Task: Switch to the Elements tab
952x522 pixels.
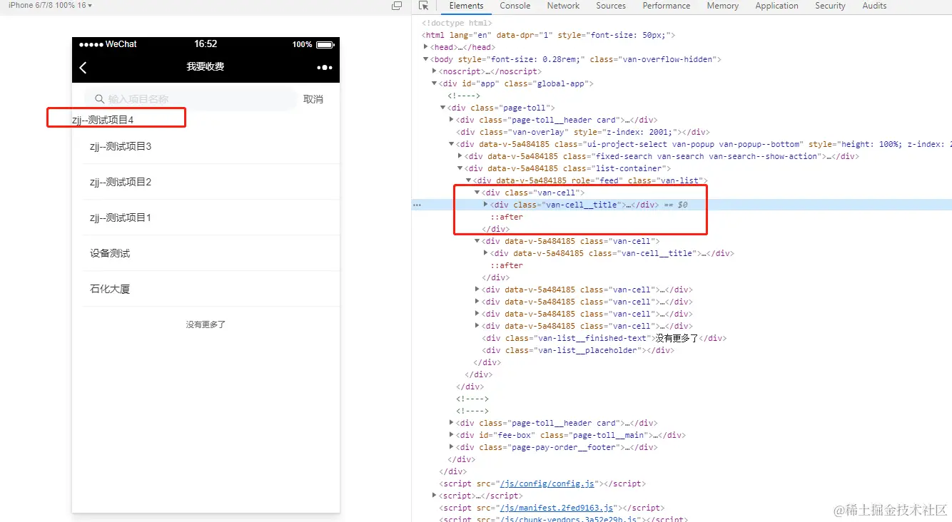Action: pos(466,6)
